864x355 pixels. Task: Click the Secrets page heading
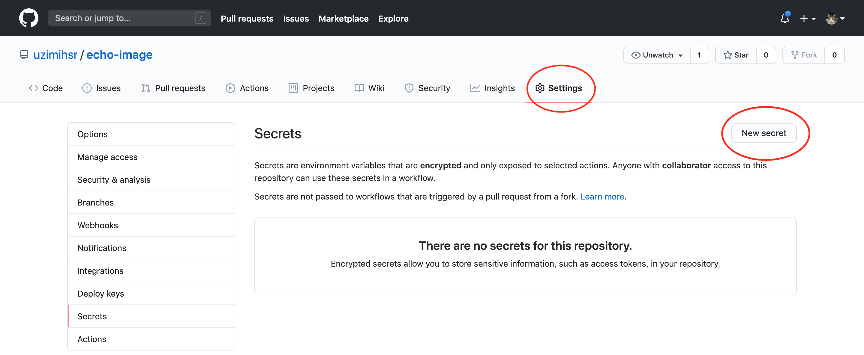point(278,134)
